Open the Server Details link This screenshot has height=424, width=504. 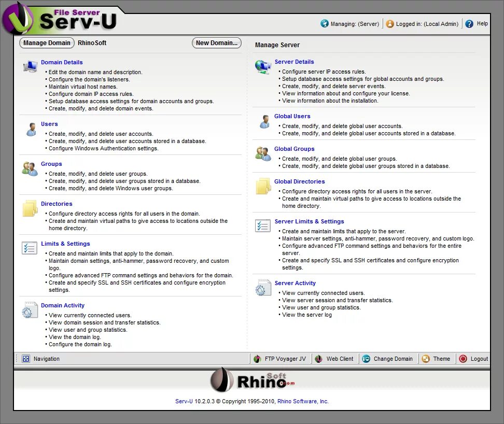point(294,62)
